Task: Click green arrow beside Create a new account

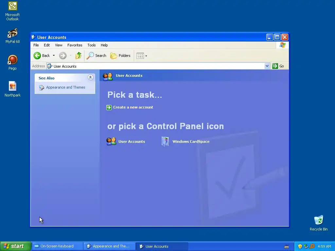Action: (x=109, y=107)
